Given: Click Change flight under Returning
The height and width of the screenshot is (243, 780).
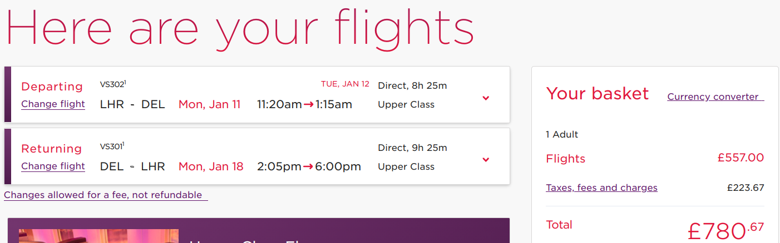Looking at the screenshot, I should [x=53, y=166].
